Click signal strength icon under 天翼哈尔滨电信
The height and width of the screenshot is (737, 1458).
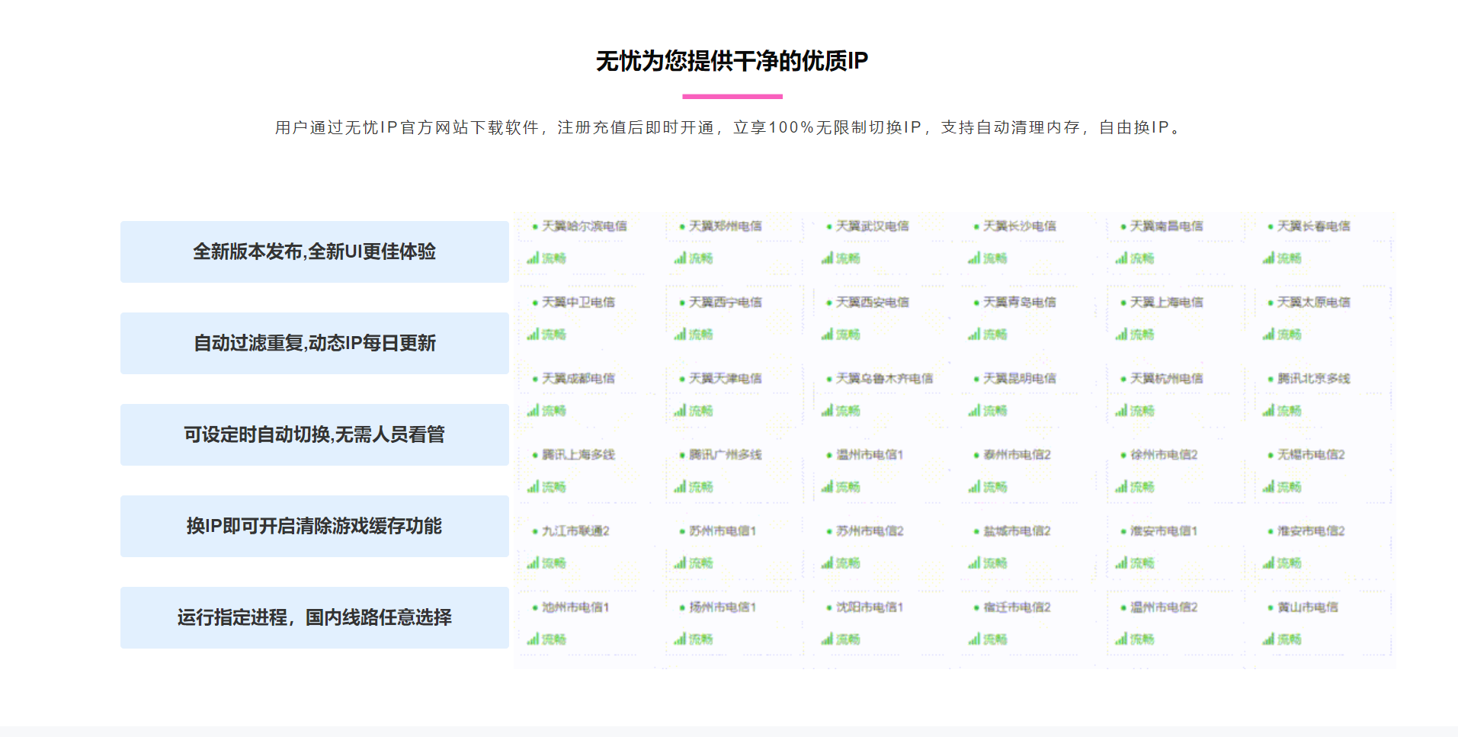[x=533, y=258]
